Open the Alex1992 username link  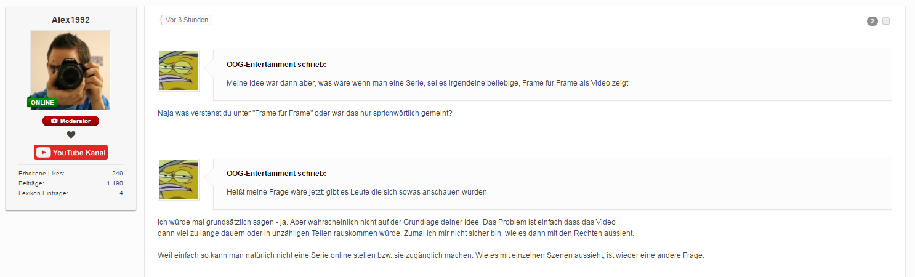(x=71, y=20)
